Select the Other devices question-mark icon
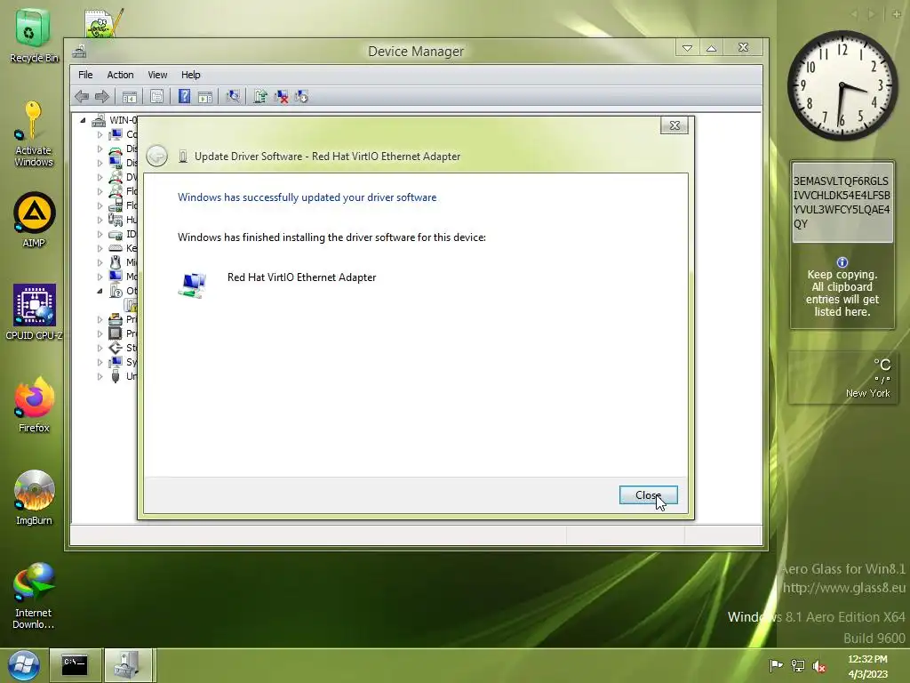The height and width of the screenshot is (683, 910). point(116,291)
